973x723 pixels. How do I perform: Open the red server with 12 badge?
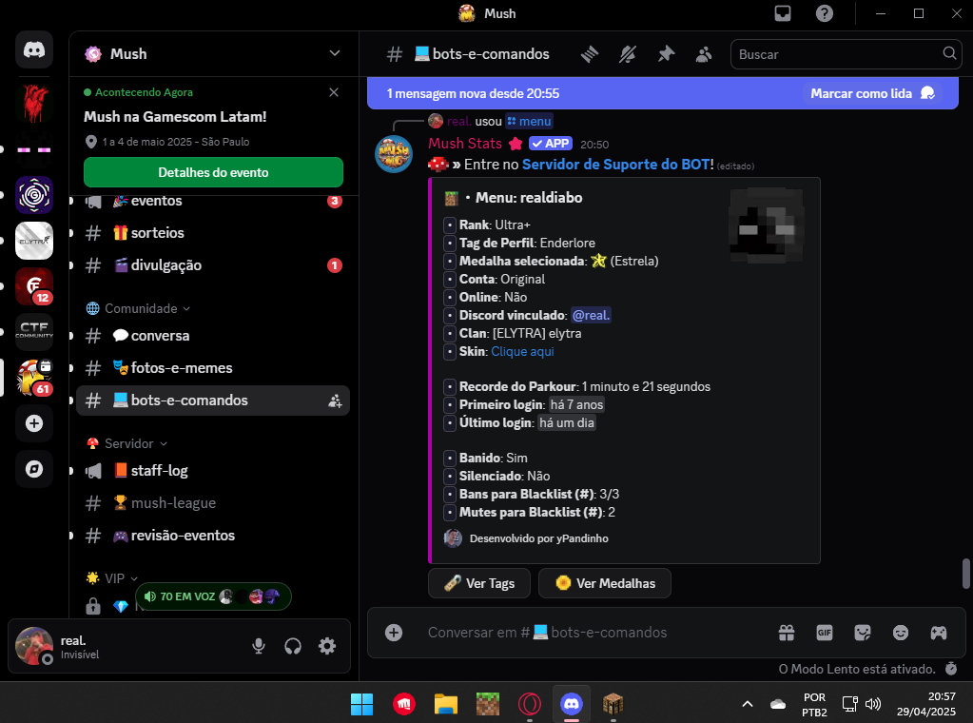click(x=34, y=286)
